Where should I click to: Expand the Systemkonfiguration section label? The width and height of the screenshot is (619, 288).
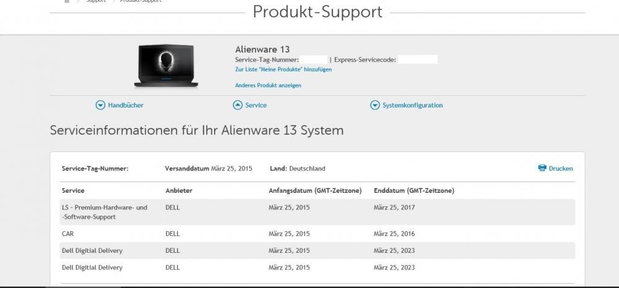(412, 106)
